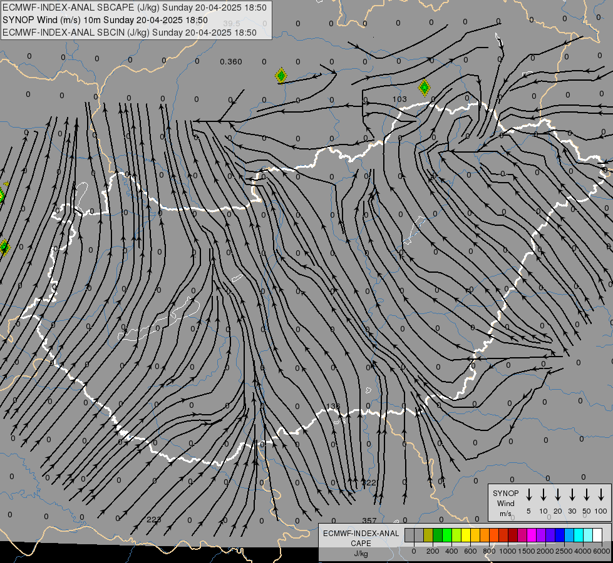
Task: Click the 2000 tick label on CAPE scale
Action: [x=545, y=551]
